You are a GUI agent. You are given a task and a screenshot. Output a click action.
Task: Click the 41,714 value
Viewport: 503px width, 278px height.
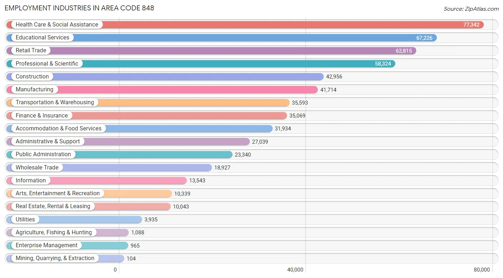[x=328, y=90]
